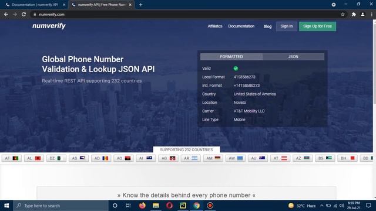
Task: Select the BS Bahamas country badge
Action: [x=325, y=158]
